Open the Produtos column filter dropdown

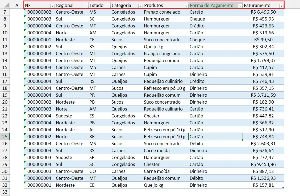(x=186, y=6)
